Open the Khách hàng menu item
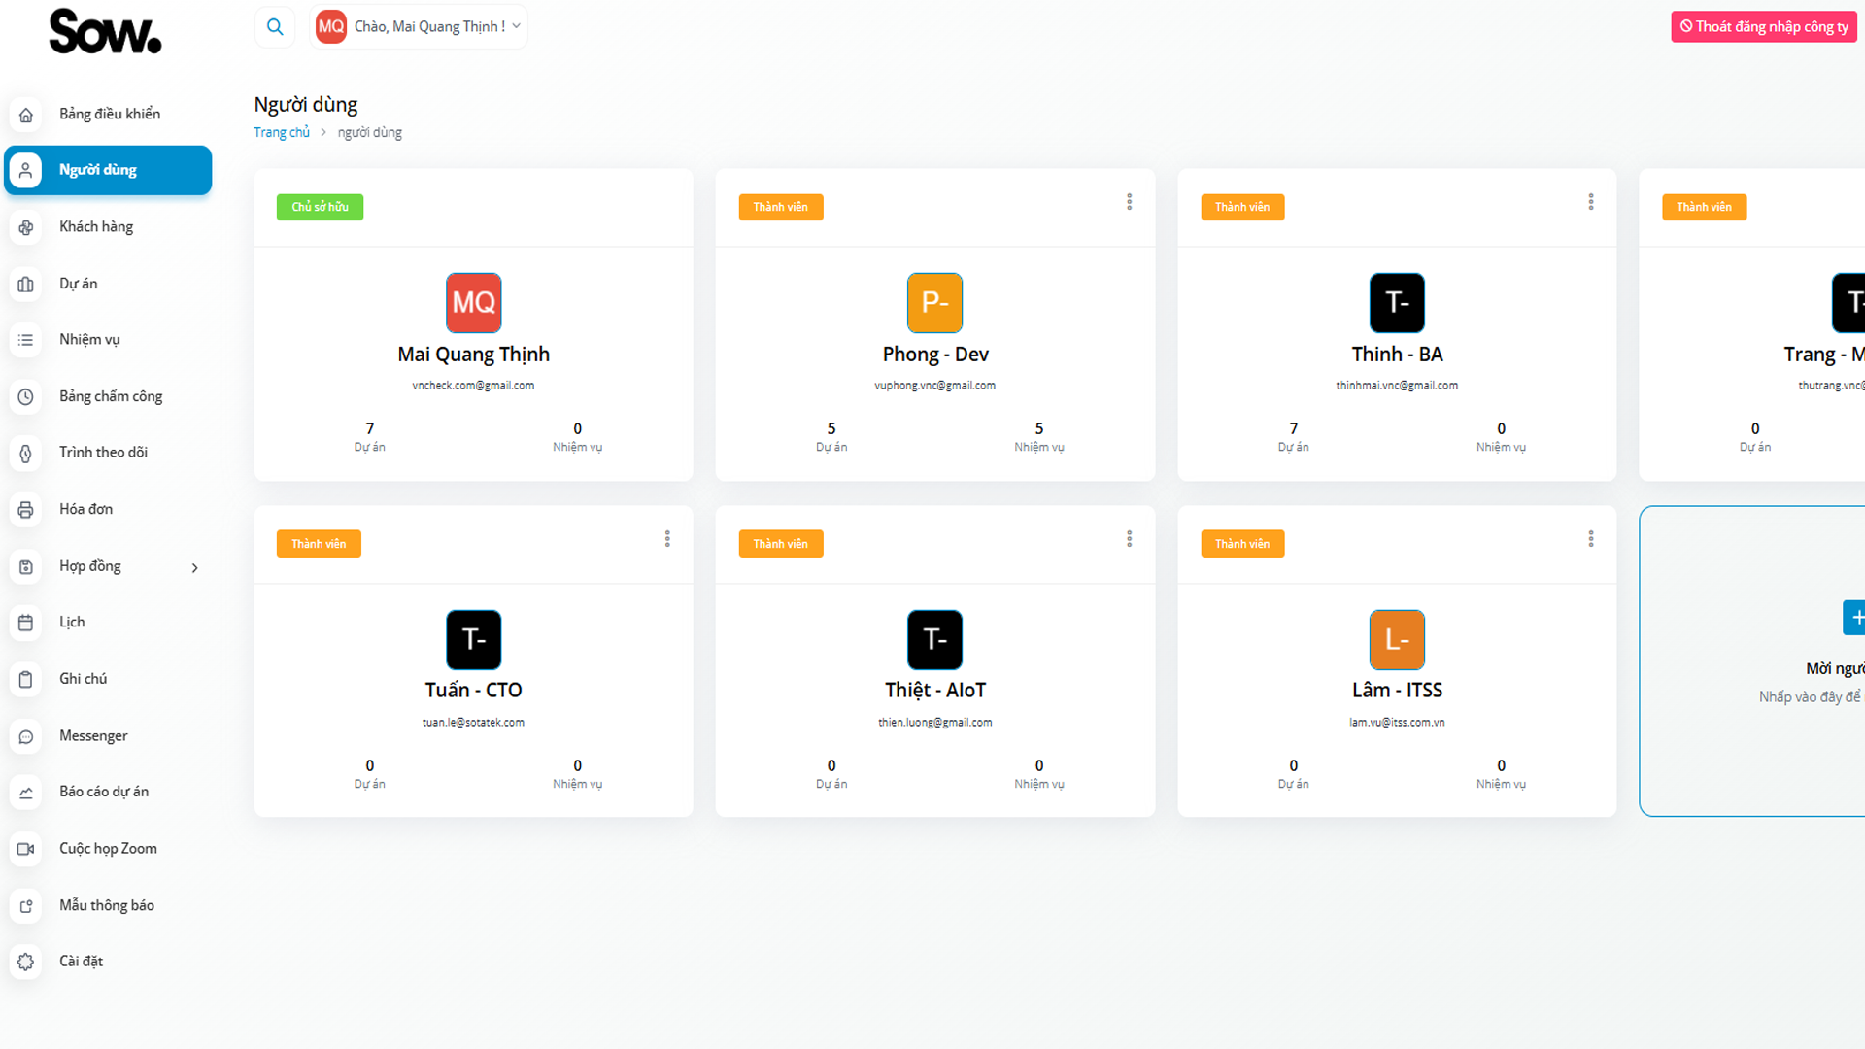The width and height of the screenshot is (1865, 1049). tap(96, 227)
